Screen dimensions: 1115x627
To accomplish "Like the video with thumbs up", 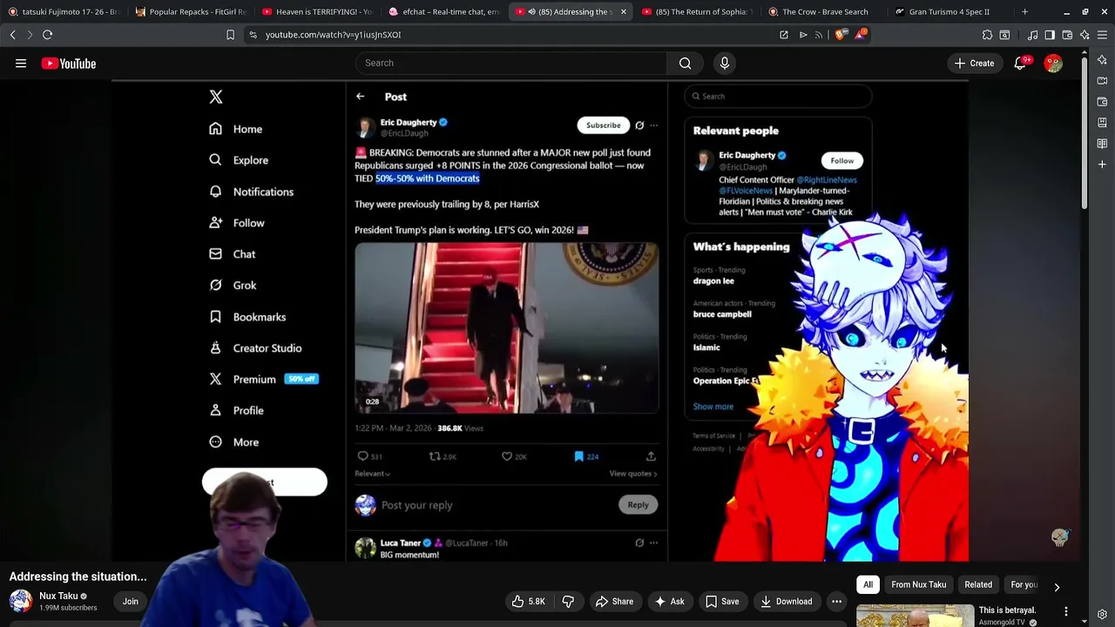I will 528,601.
